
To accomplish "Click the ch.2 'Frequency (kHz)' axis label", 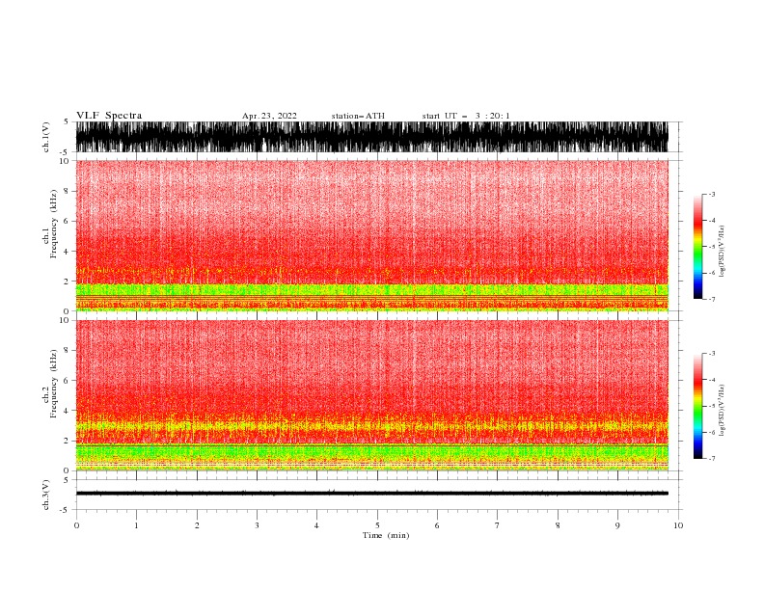I will (54, 383).
